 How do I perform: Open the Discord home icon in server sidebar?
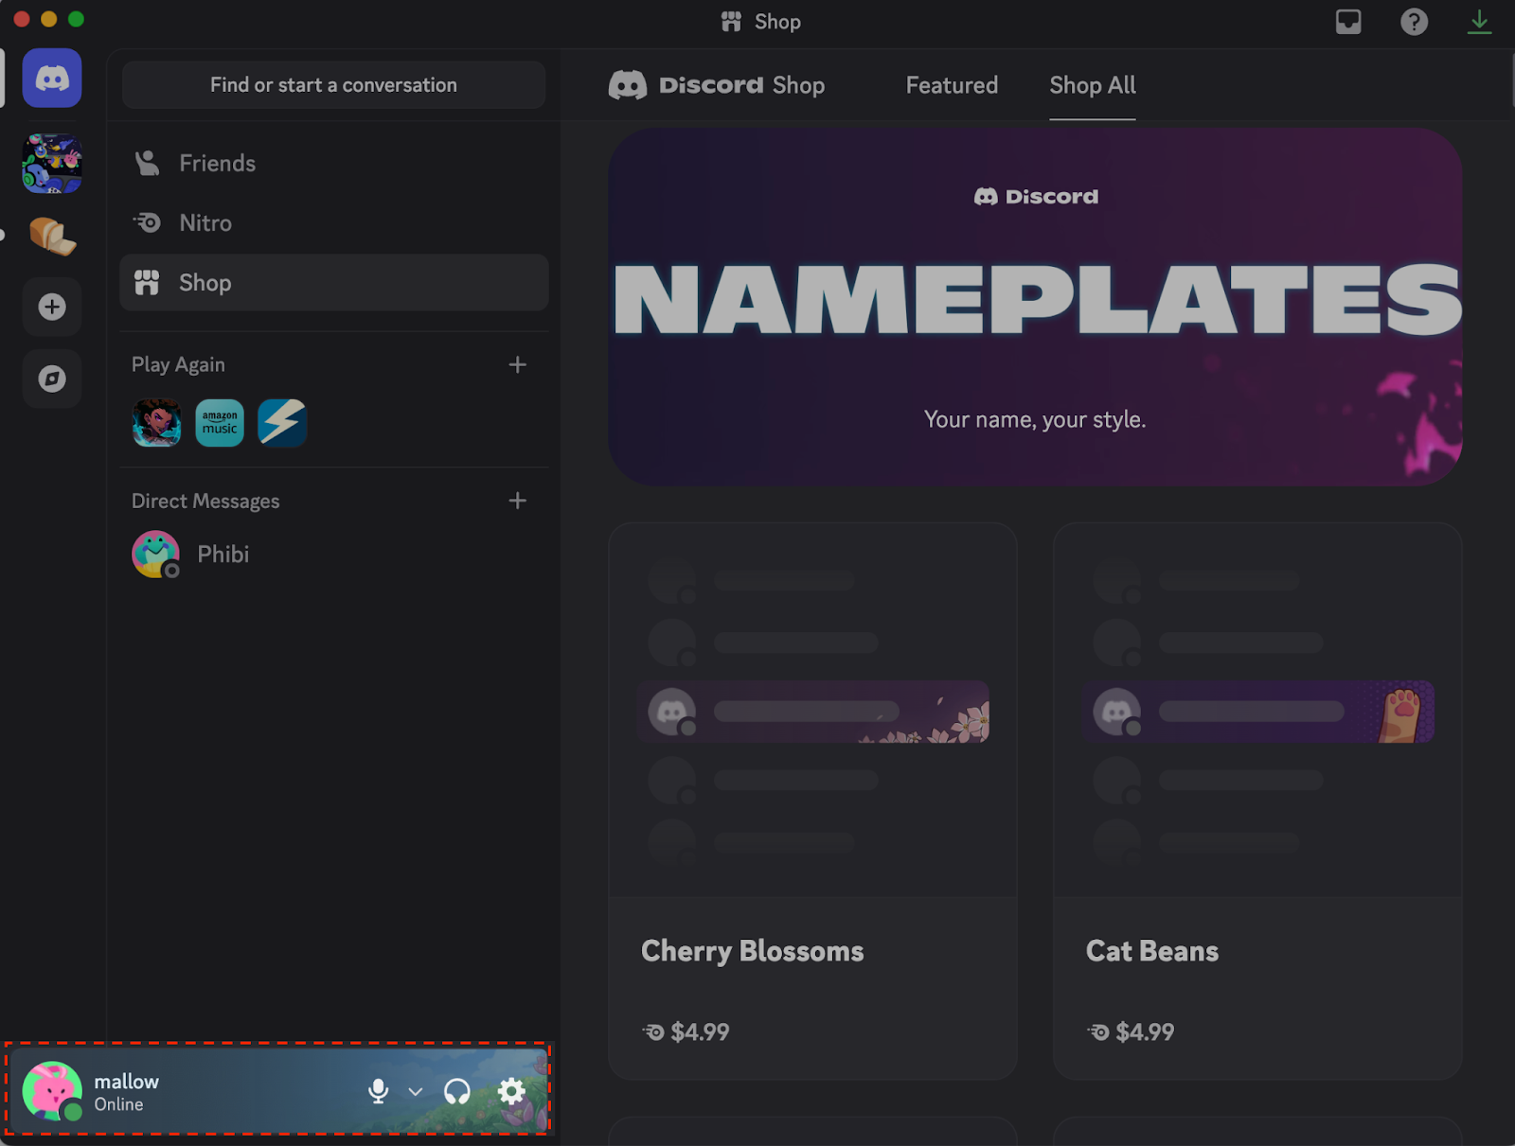[51, 78]
